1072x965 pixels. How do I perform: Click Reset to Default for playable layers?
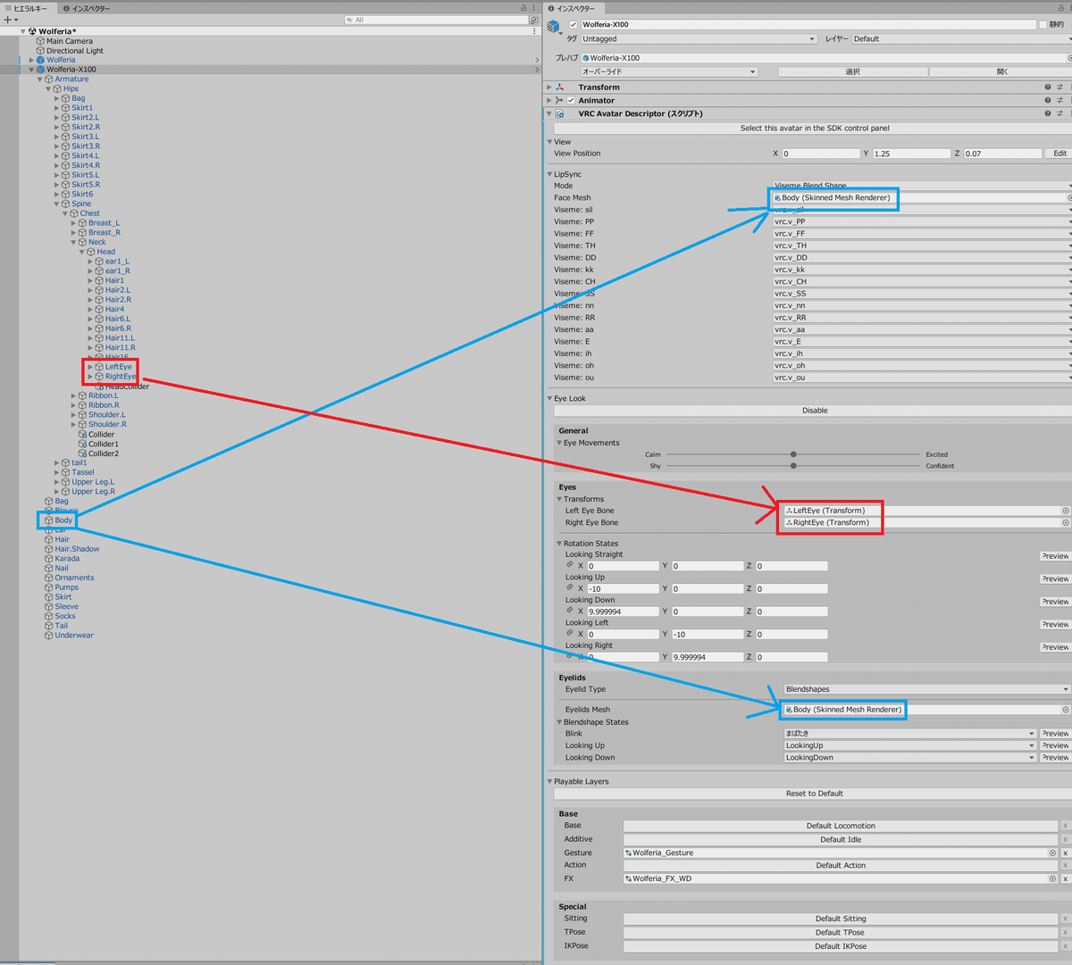tap(815, 794)
